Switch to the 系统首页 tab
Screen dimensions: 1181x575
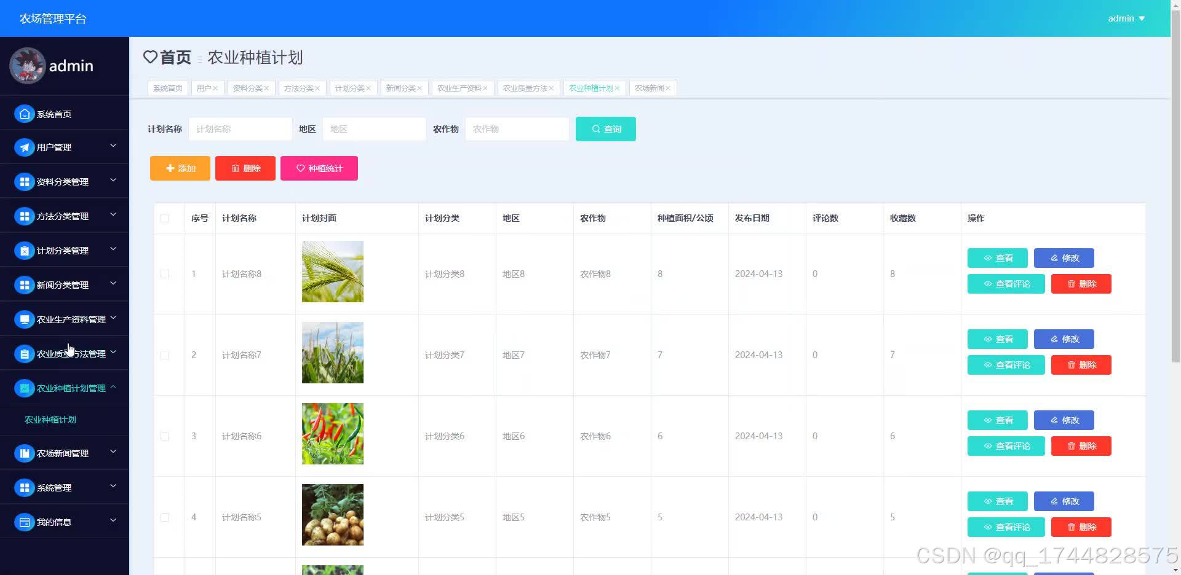[x=168, y=88]
